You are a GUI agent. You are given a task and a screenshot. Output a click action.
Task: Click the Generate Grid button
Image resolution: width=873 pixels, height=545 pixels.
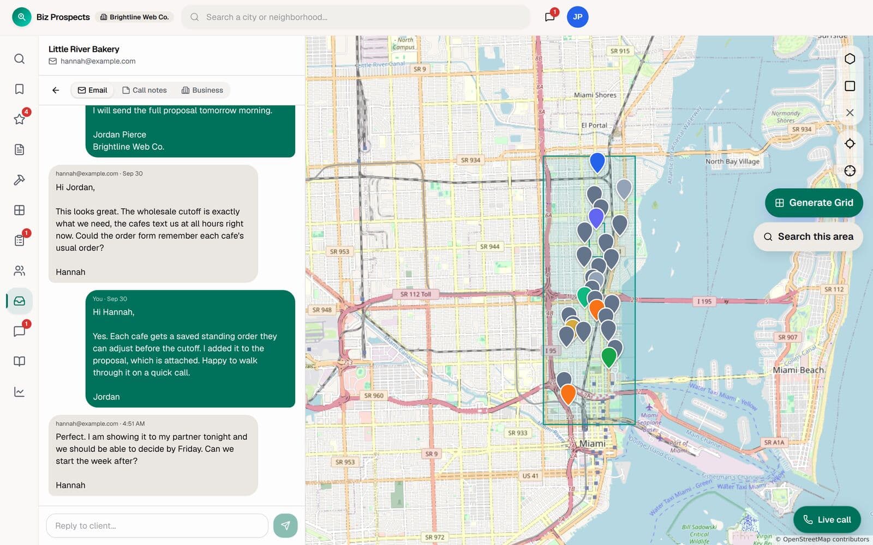pos(814,203)
